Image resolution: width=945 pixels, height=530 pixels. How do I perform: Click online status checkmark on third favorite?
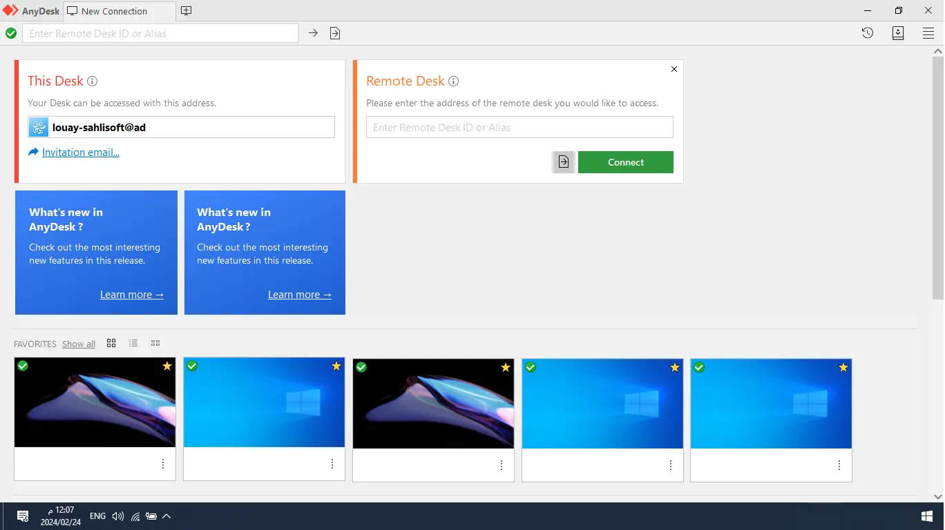[361, 367]
